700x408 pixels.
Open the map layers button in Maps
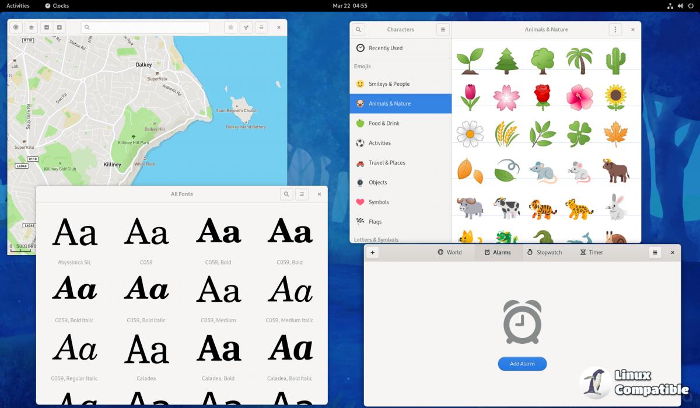pyautogui.click(x=31, y=27)
